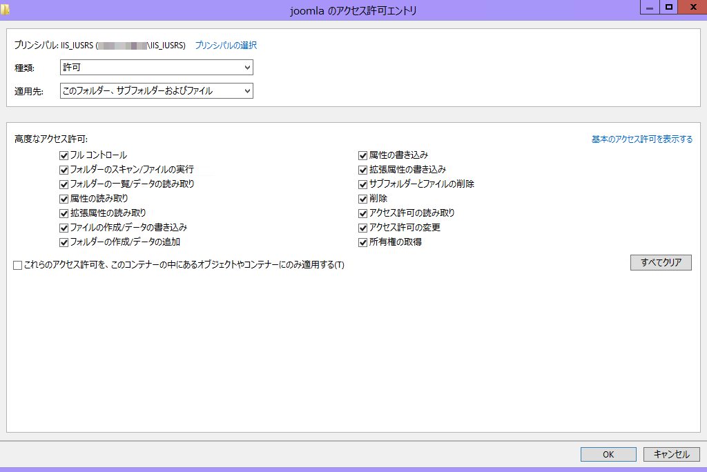Screen dimensions: 707x472
Task: Open the 種類 dropdown
Action: tap(157, 68)
